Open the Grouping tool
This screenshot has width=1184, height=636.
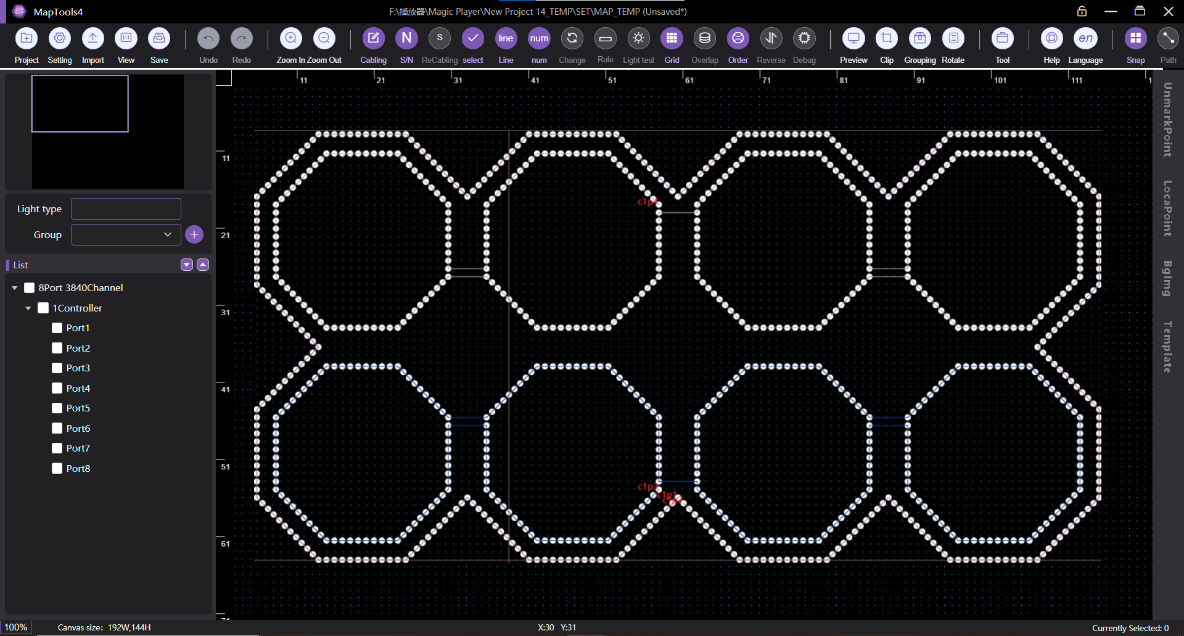tap(919, 38)
